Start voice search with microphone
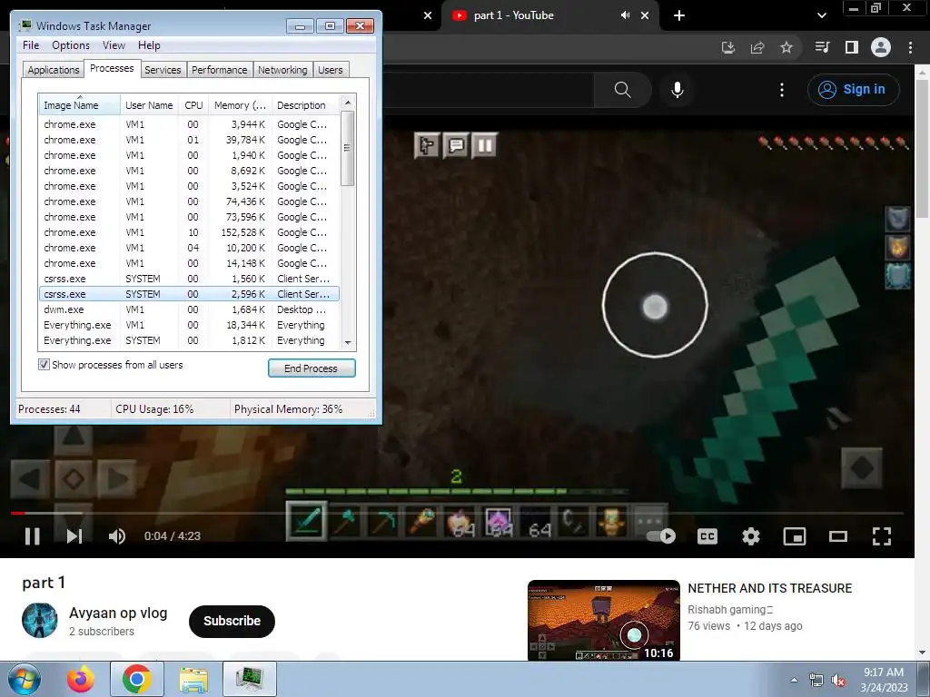 (x=678, y=90)
